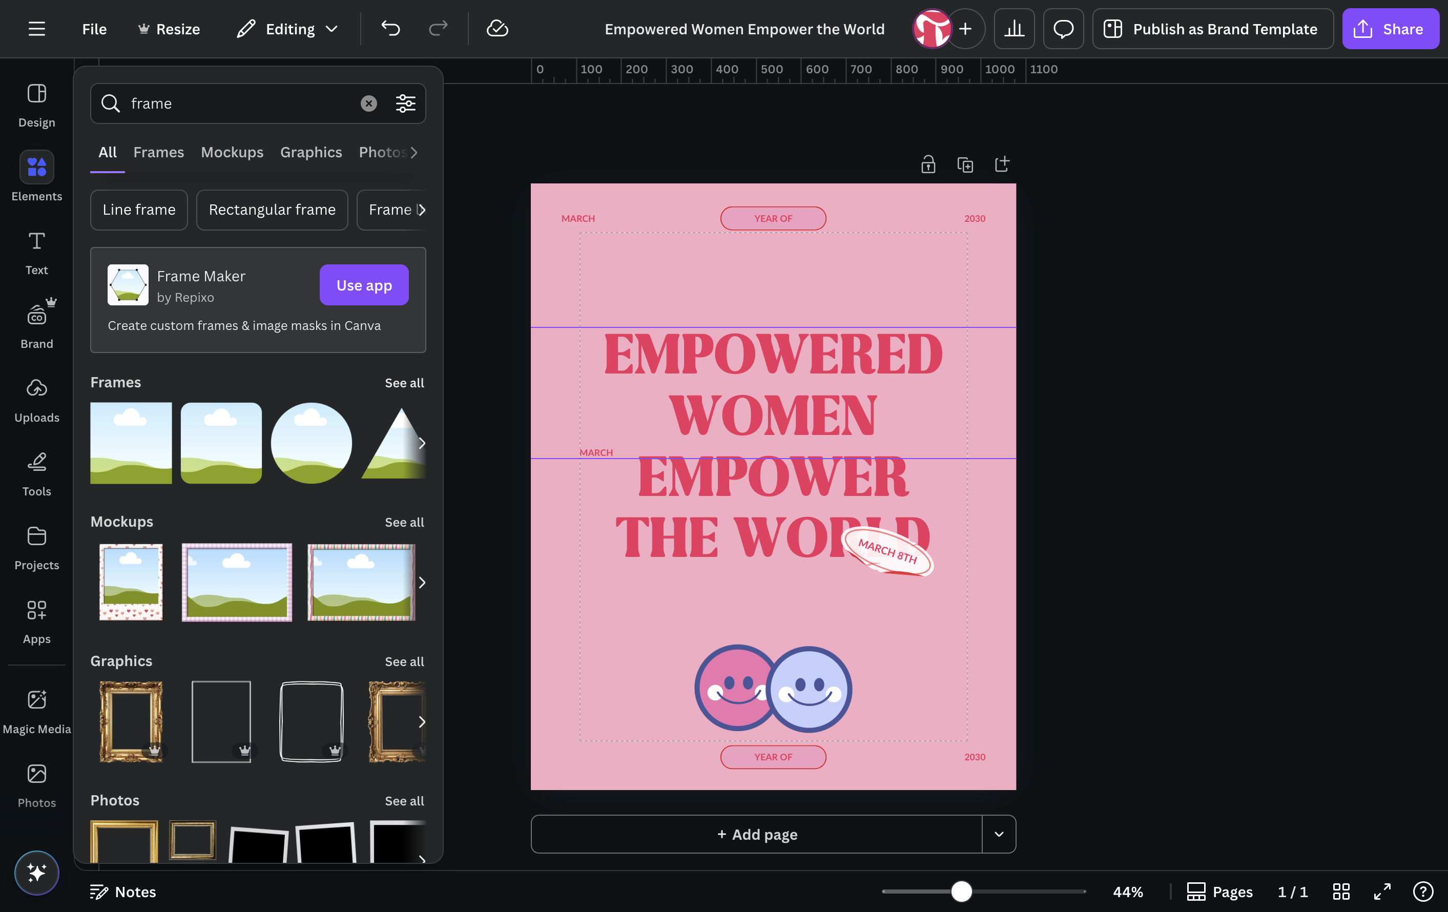Image resolution: width=1448 pixels, height=912 pixels.
Task: Open the Text panel
Action: point(37,253)
